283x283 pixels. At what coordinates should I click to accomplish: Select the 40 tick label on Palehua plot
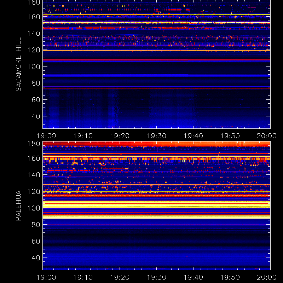click(x=36, y=258)
